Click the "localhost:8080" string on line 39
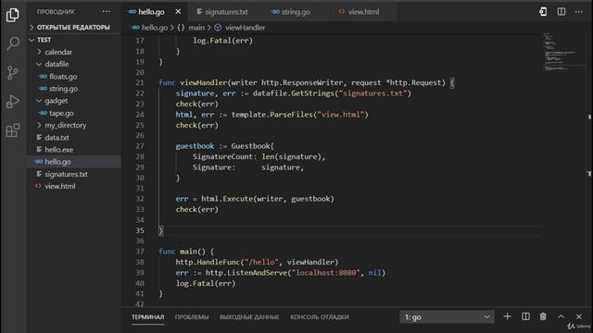Viewport: 593px width, 333px height. pyautogui.click(x=326, y=273)
